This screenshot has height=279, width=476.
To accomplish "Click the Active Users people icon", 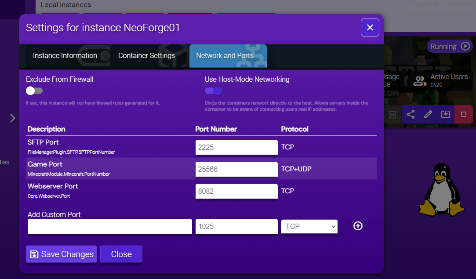I will pos(419,81).
